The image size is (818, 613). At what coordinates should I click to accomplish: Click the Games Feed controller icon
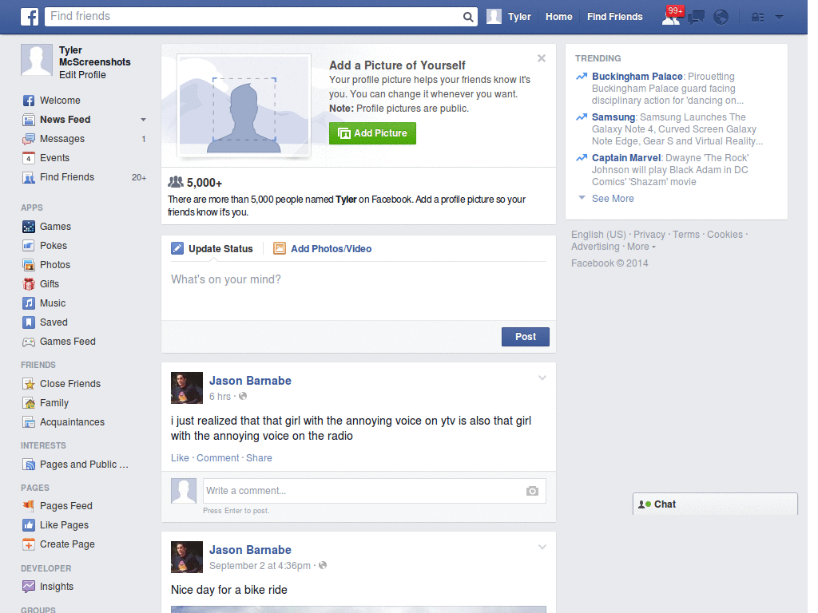coord(29,342)
